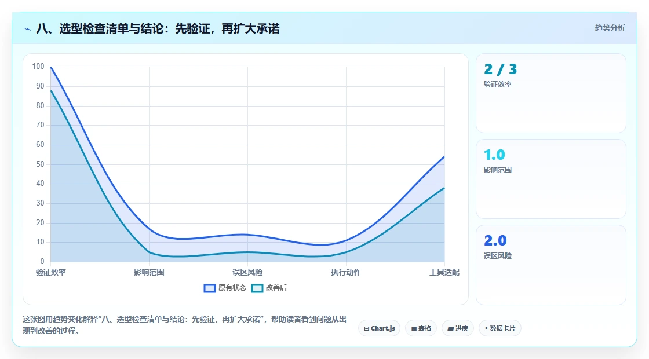Click the 影响范围 x-axis label

(x=149, y=272)
